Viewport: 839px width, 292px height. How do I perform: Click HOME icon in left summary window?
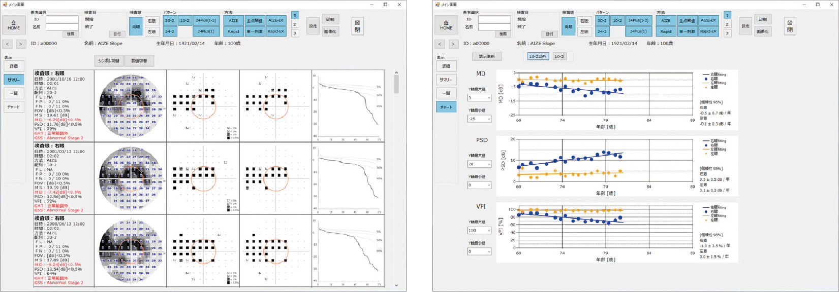coord(14,25)
